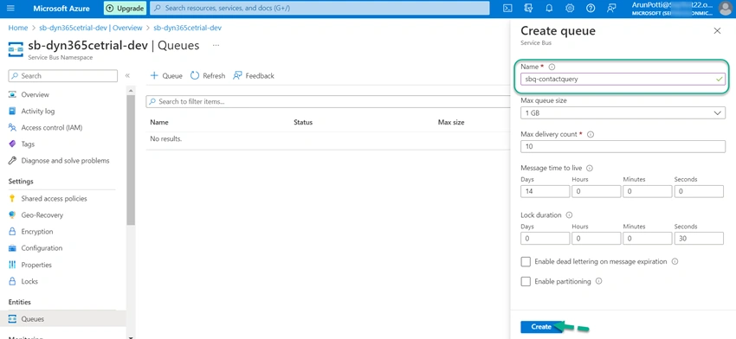Open Diagnose and solve problems

click(65, 160)
